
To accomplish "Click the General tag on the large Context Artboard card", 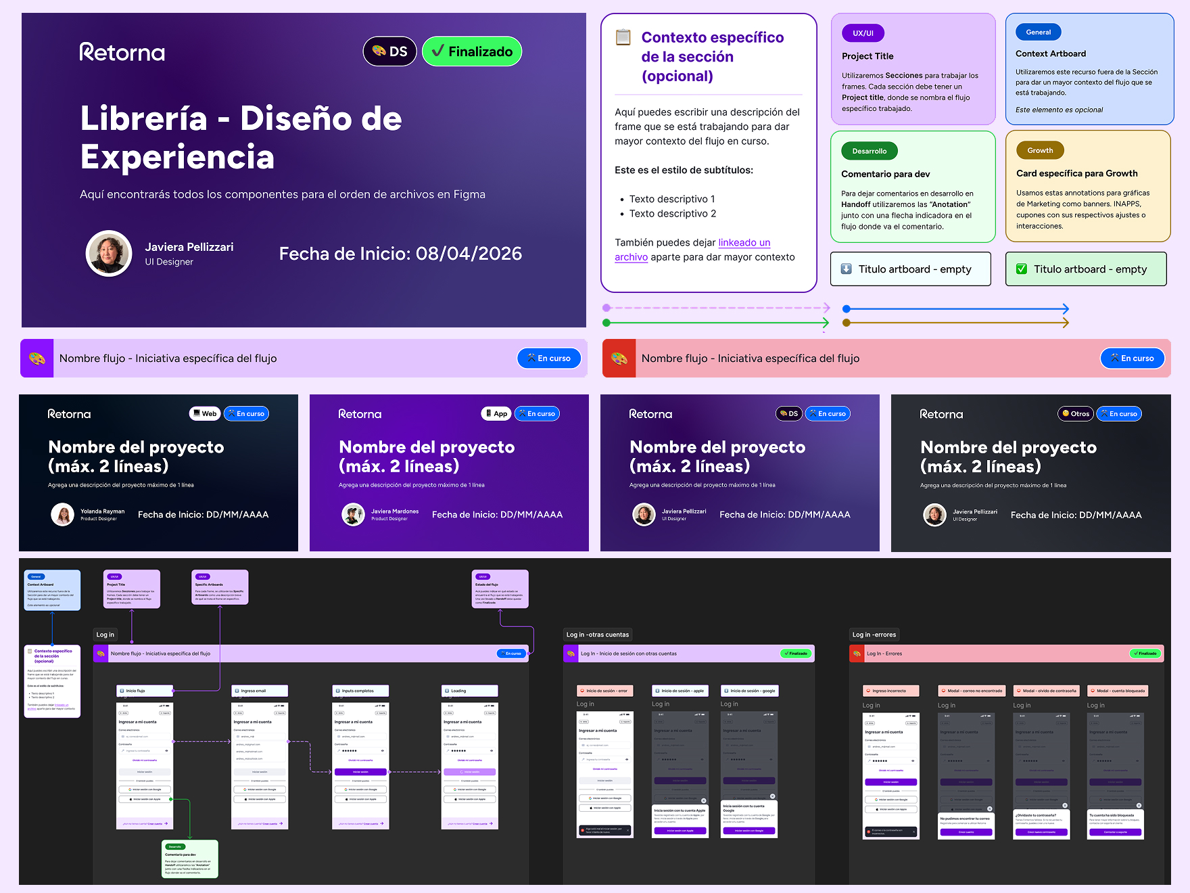I will click(1038, 32).
